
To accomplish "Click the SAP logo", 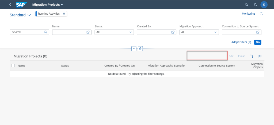I will click(x=22, y=5).
